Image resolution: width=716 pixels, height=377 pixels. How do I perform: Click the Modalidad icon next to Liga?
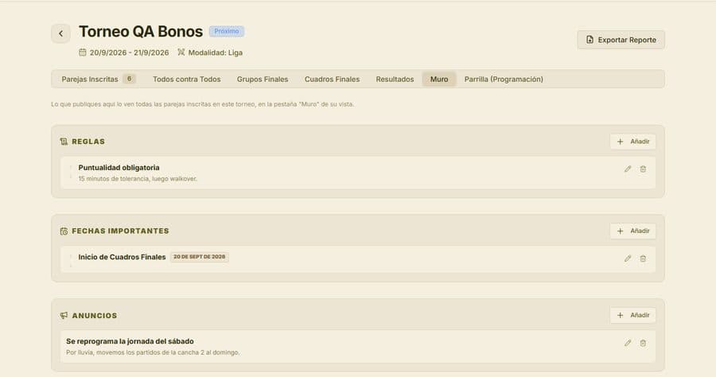point(181,52)
